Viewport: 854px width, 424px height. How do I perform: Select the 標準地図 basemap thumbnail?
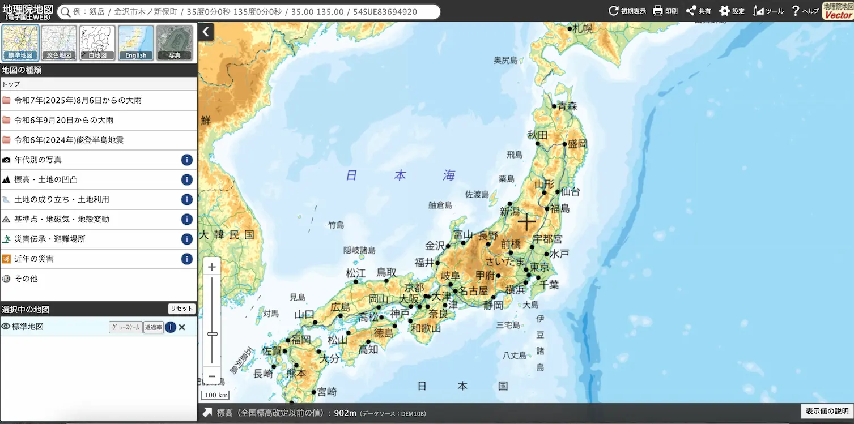coord(20,42)
